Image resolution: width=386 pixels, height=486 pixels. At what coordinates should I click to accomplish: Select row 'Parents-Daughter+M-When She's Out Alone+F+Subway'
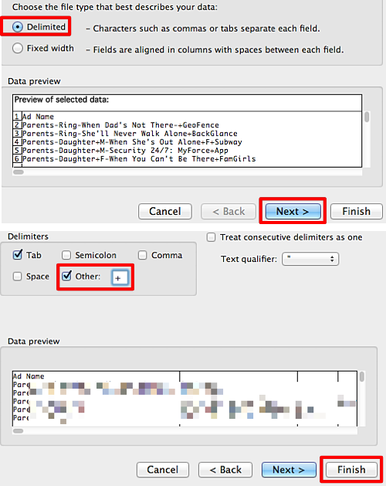tap(132, 142)
